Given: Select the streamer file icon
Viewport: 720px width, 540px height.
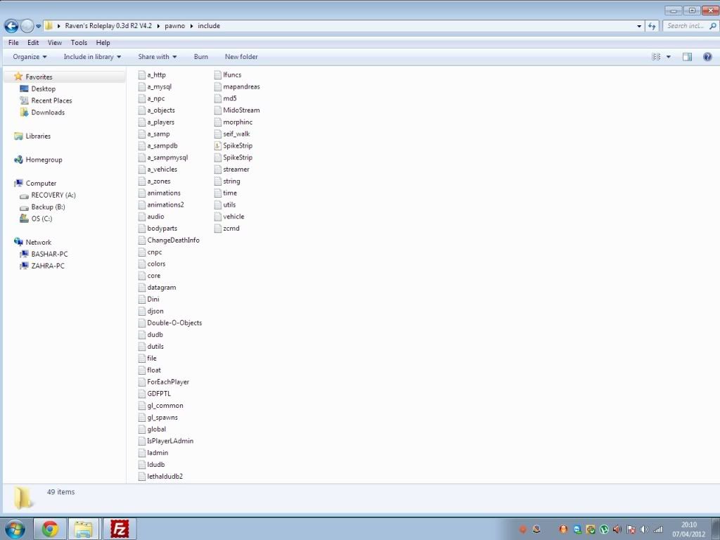Looking at the screenshot, I should click(218, 169).
